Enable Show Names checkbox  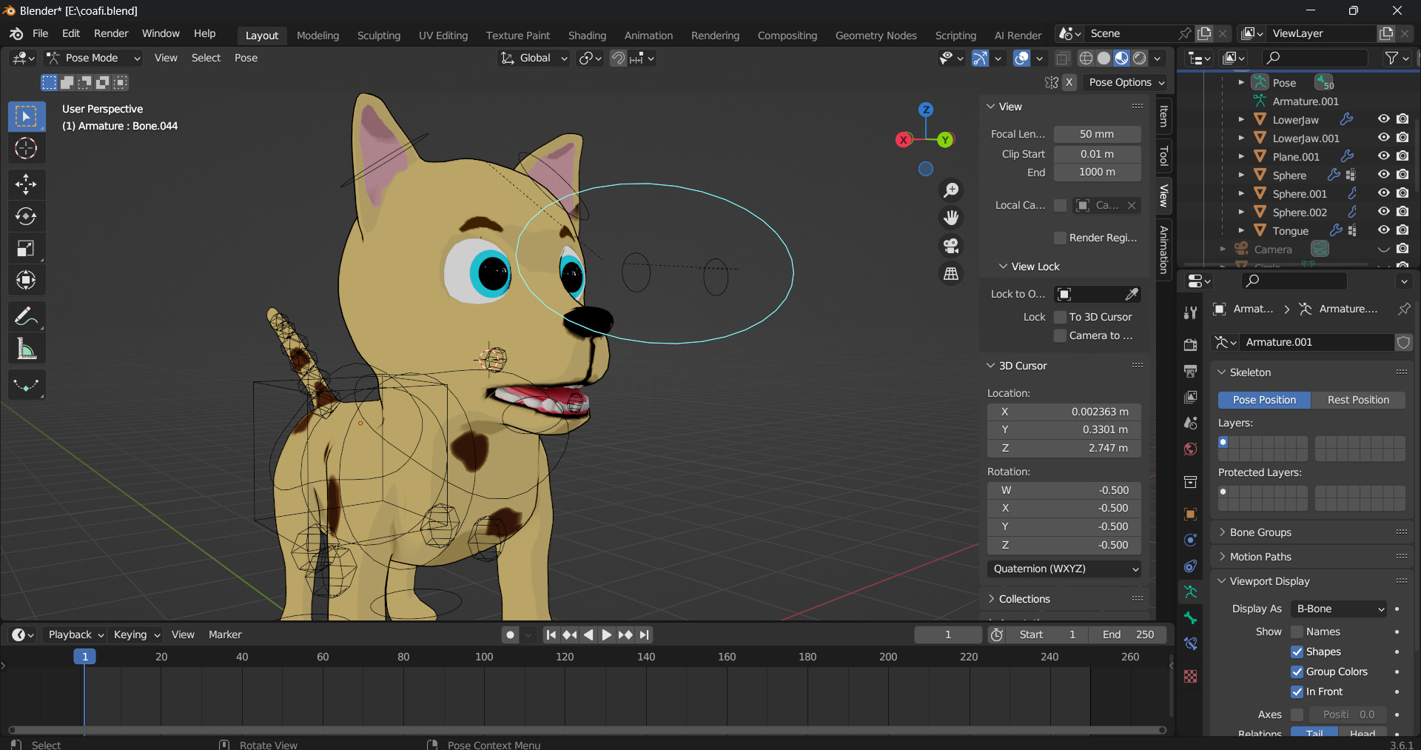(1297, 632)
